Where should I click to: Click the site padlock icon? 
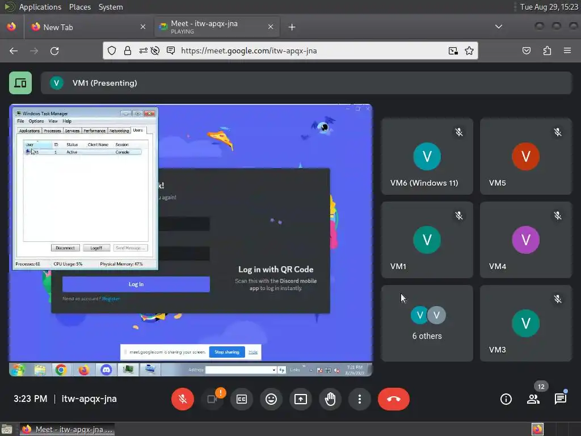(x=128, y=51)
